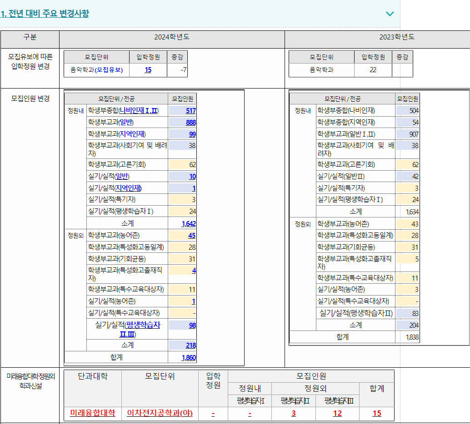Click the 나비인재 I,II link in 학생부종합 row
The width and height of the screenshot is (470, 424).
[139, 110]
